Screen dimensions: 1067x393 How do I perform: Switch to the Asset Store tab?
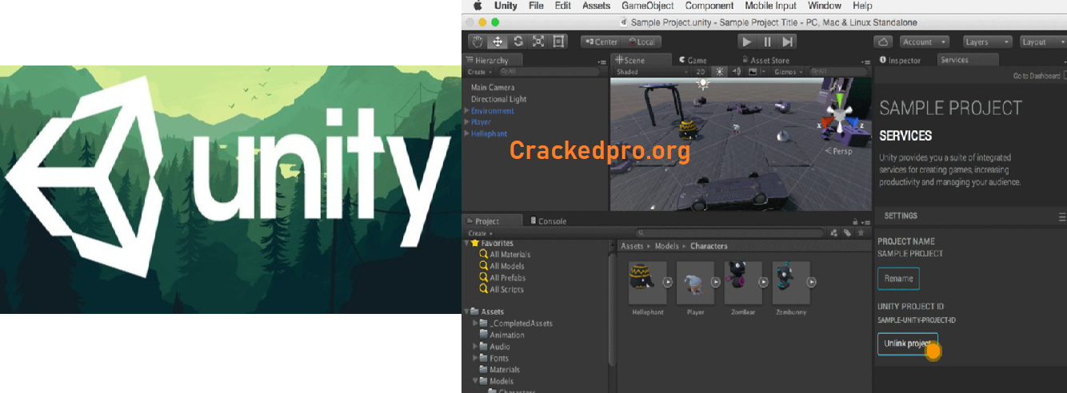[x=765, y=60]
